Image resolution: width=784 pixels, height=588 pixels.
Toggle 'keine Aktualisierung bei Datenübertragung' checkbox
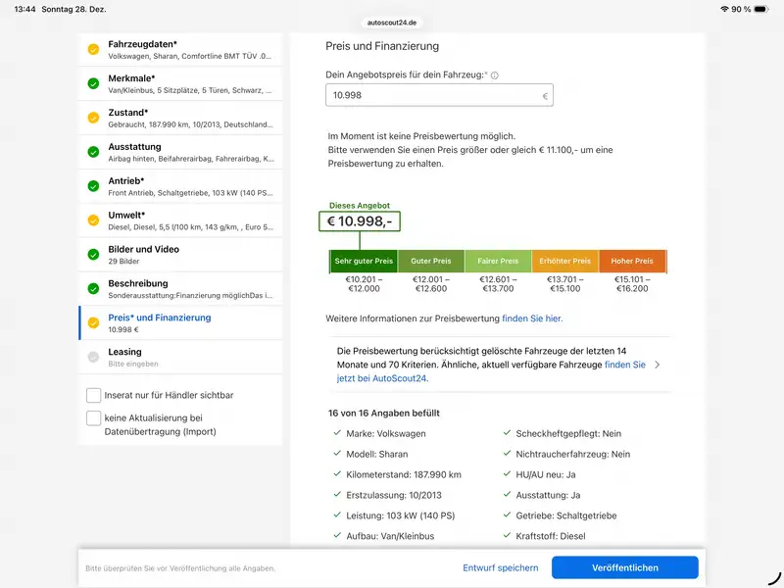point(94,417)
